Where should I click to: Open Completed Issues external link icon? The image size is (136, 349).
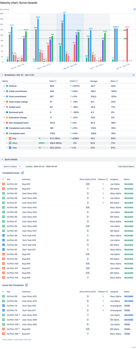(x=22, y=173)
